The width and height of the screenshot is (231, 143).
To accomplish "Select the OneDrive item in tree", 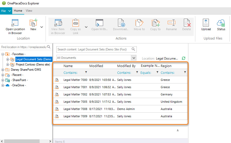I will pos(18,85).
